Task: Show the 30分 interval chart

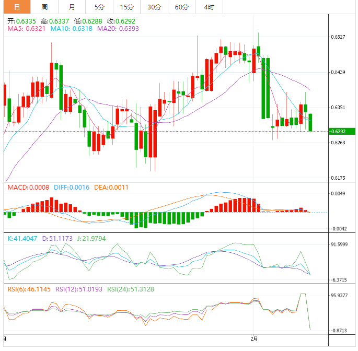Action: 154,7
